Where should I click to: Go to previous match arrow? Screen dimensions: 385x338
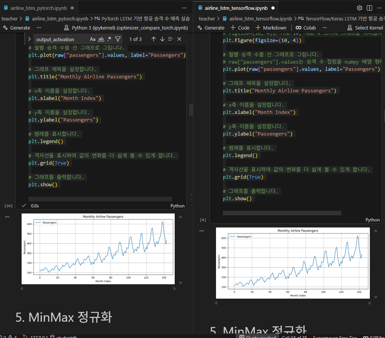tap(154, 39)
